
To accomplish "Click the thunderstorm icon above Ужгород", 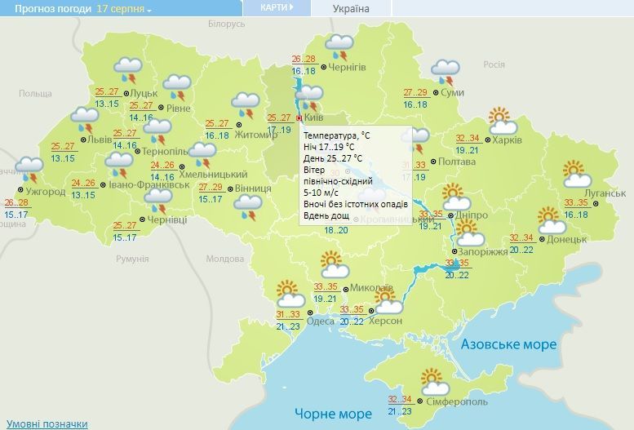I will (29, 170).
